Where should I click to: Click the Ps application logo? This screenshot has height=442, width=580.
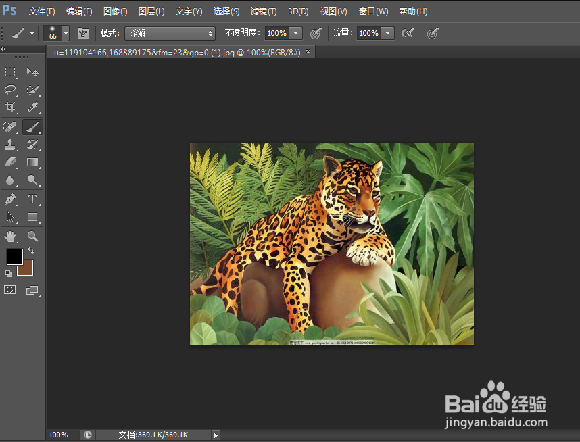(x=9, y=10)
